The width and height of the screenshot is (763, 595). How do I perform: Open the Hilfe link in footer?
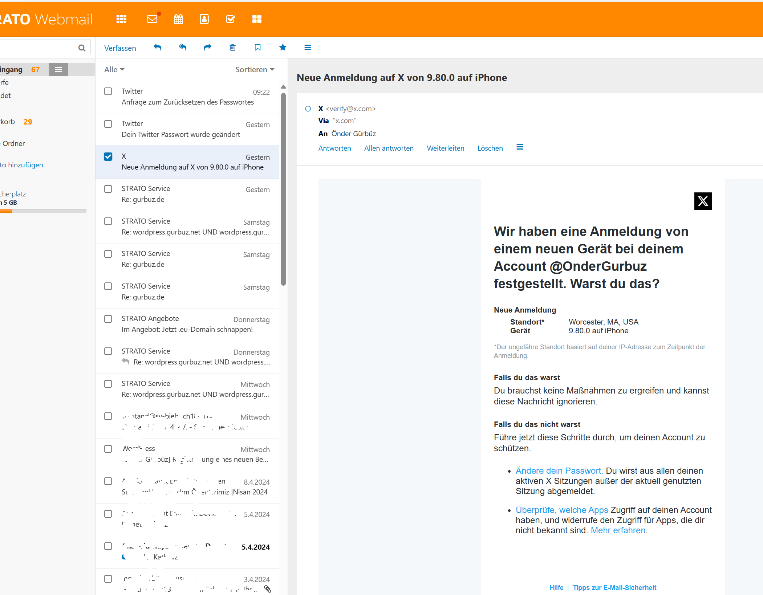click(x=556, y=588)
